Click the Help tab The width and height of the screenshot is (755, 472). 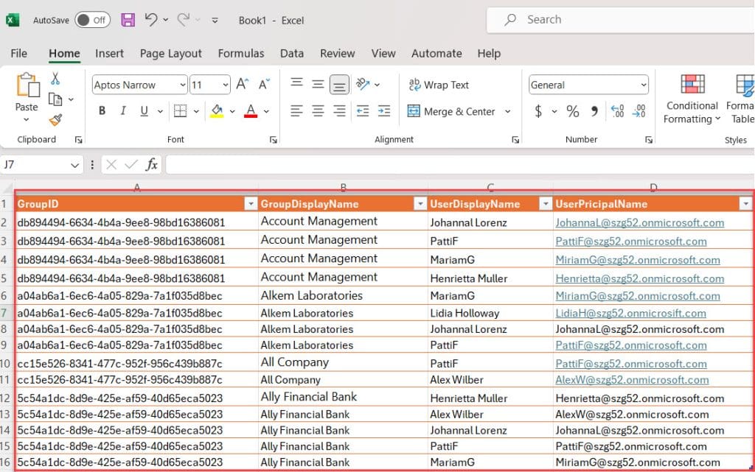pyautogui.click(x=489, y=53)
